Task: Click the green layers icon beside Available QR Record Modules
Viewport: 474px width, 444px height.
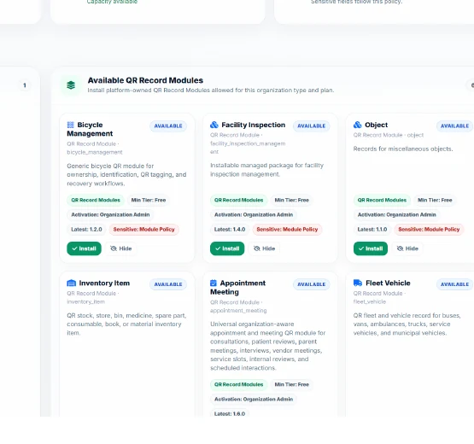Action: (71, 85)
